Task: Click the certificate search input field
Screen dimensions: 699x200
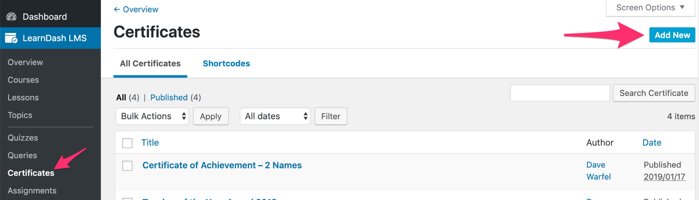Action: 560,93
